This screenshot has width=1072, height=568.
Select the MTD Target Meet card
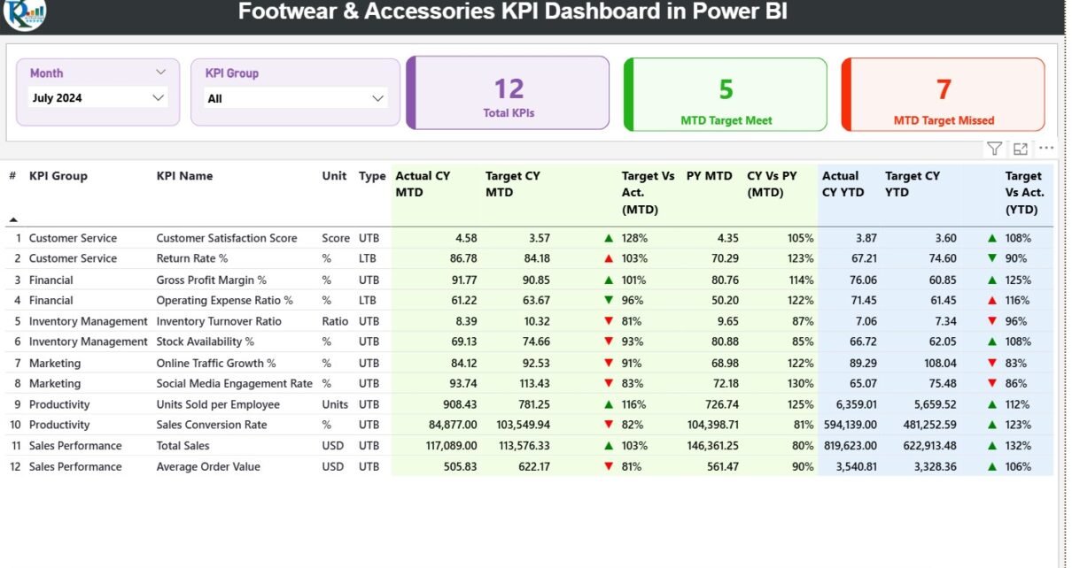726,95
